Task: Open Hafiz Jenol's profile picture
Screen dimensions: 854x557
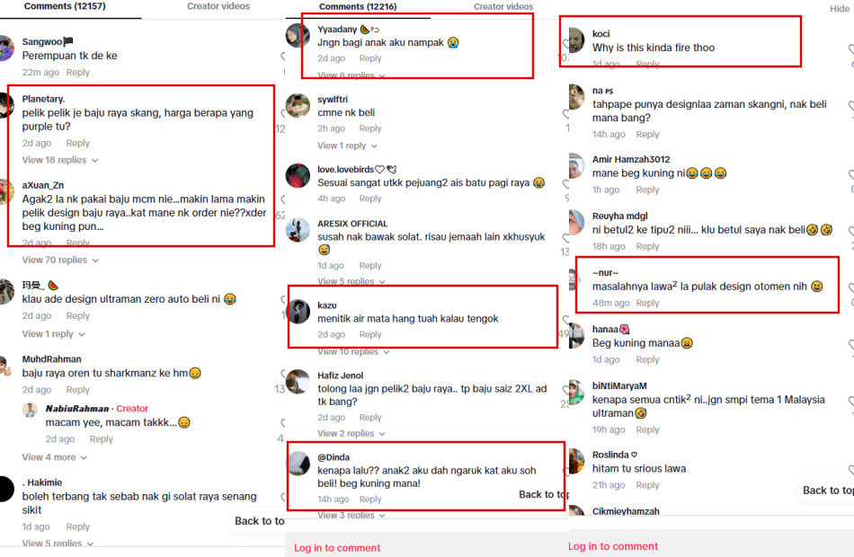Action: click(298, 382)
